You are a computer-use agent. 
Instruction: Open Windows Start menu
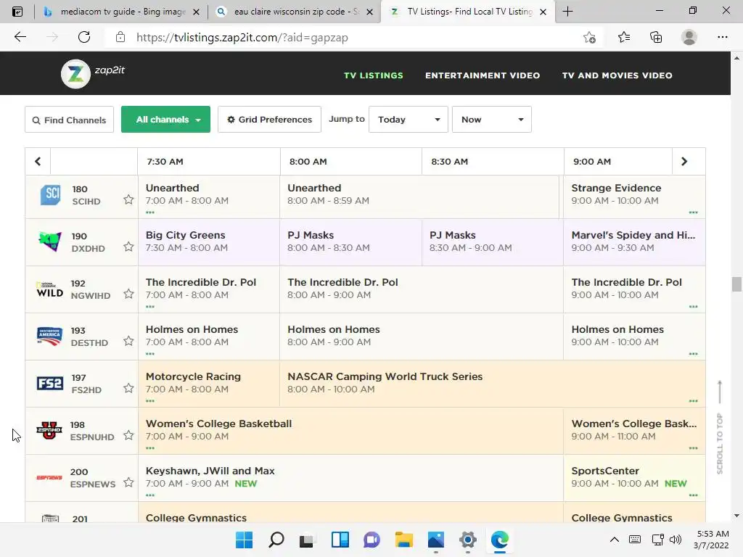coord(244,540)
